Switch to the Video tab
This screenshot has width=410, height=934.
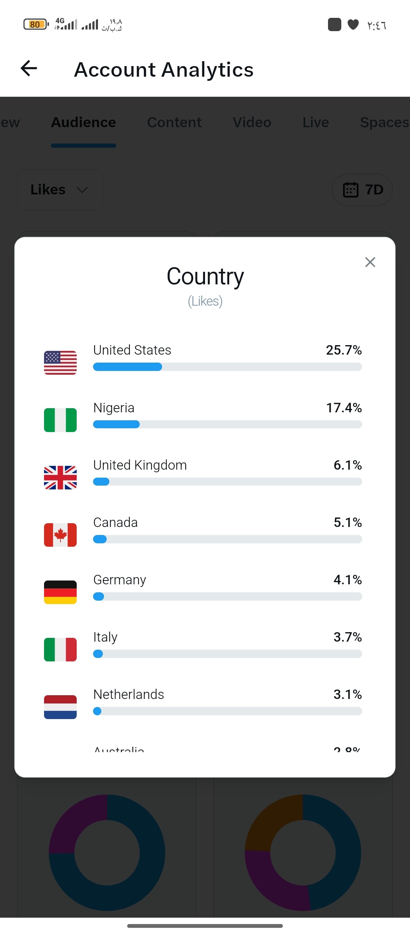click(x=252, y=122)
